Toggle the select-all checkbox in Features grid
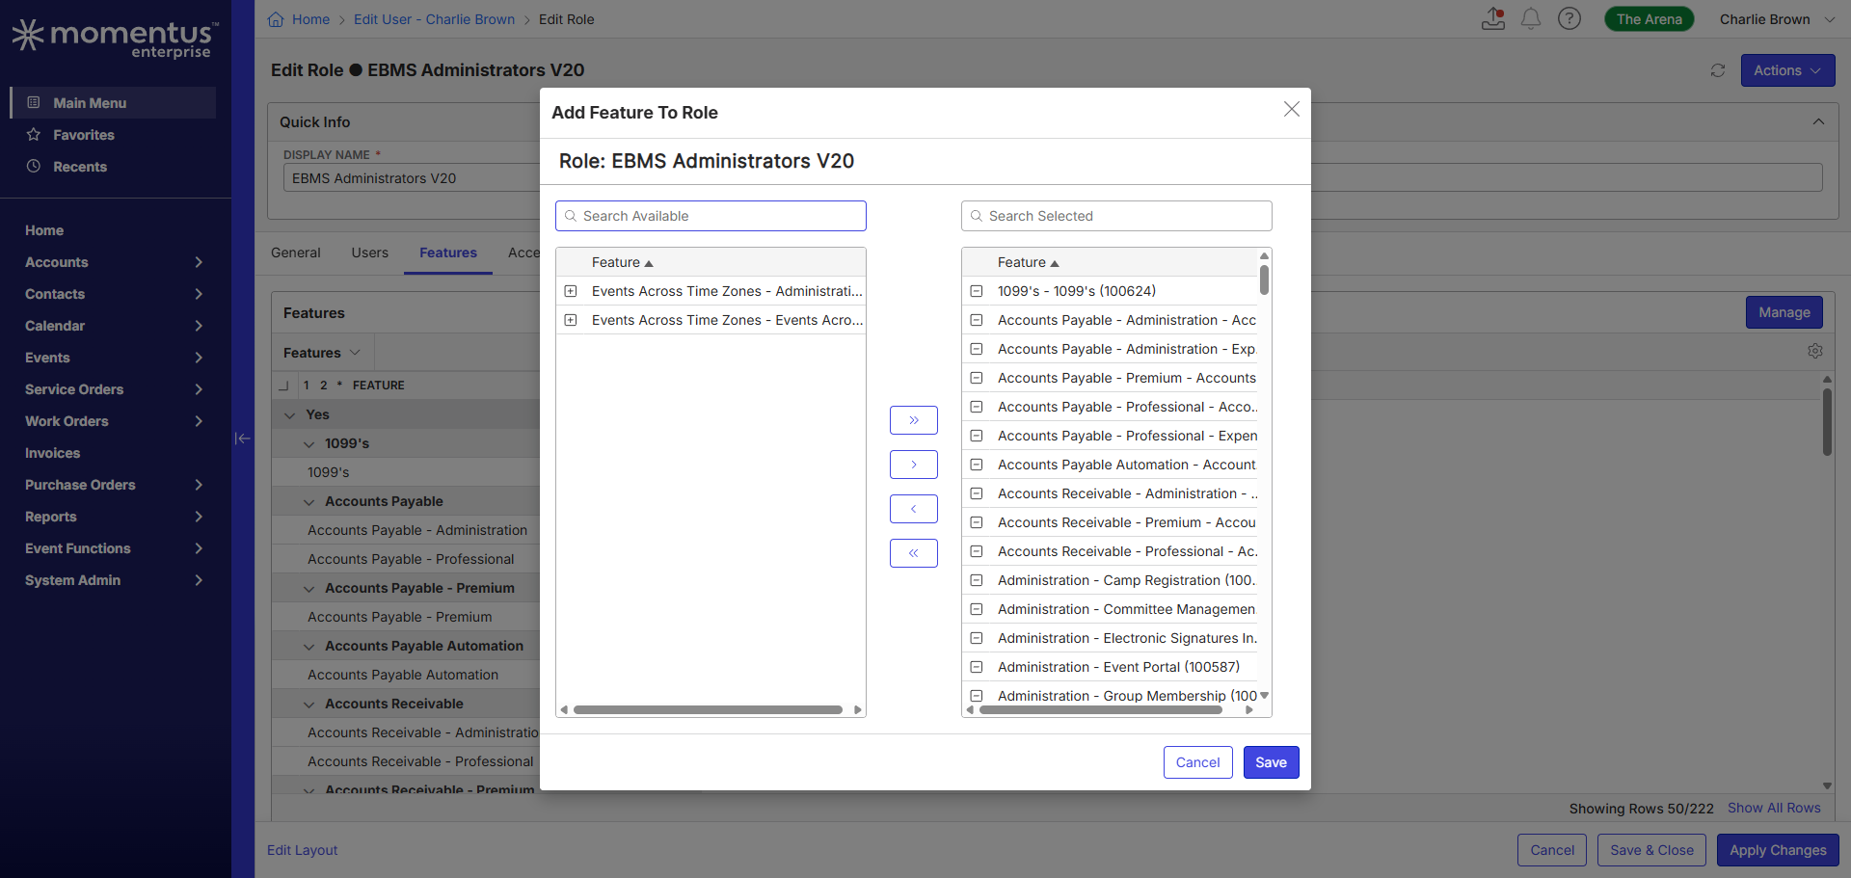Image resolution: width=1851 pixels, height=878 pixels. click(x=283, y=386)
